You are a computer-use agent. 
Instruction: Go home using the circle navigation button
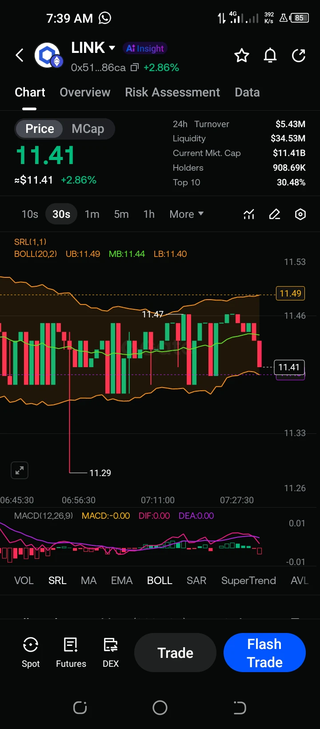[160, 707]
